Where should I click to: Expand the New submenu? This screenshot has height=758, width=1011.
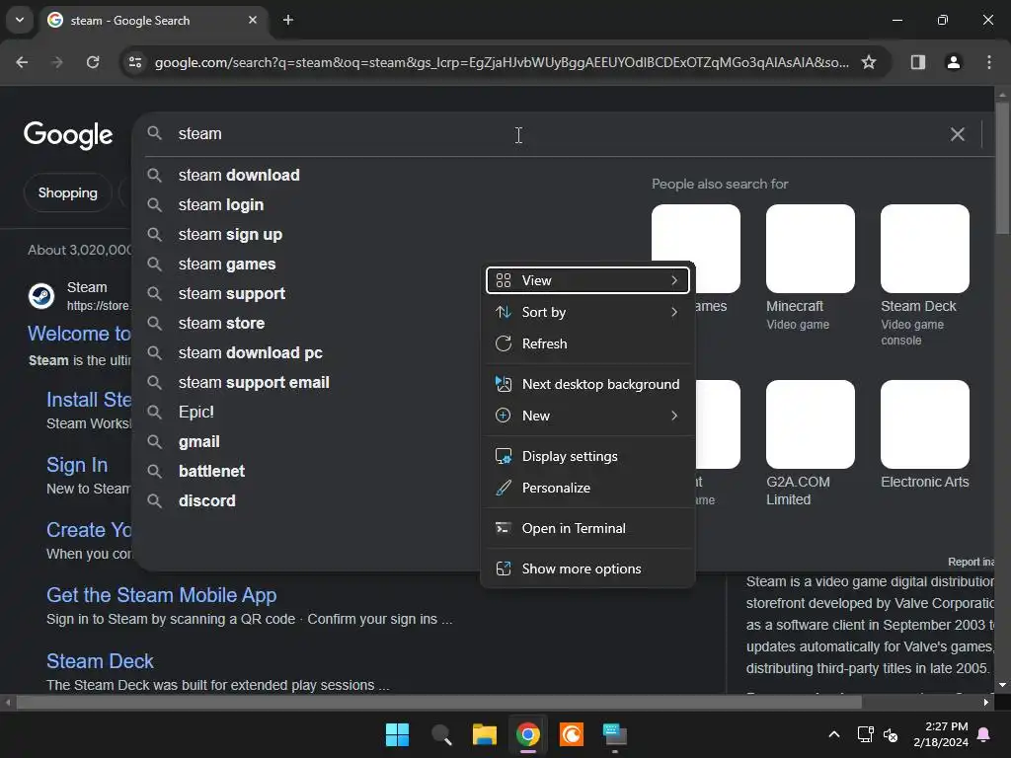click(587, 416)
